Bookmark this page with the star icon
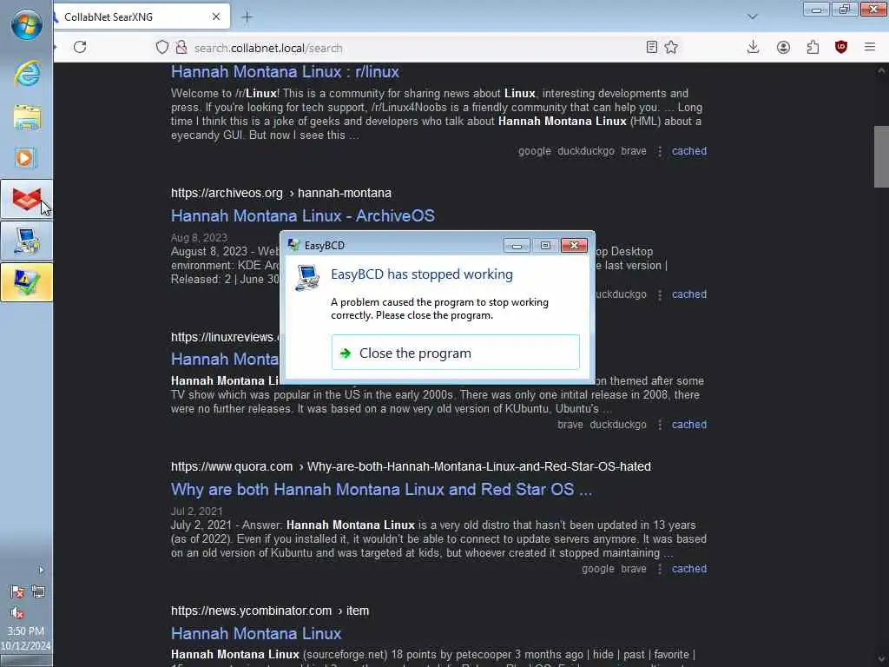Screen dimensions: 889x667 [x=671, y=47]
